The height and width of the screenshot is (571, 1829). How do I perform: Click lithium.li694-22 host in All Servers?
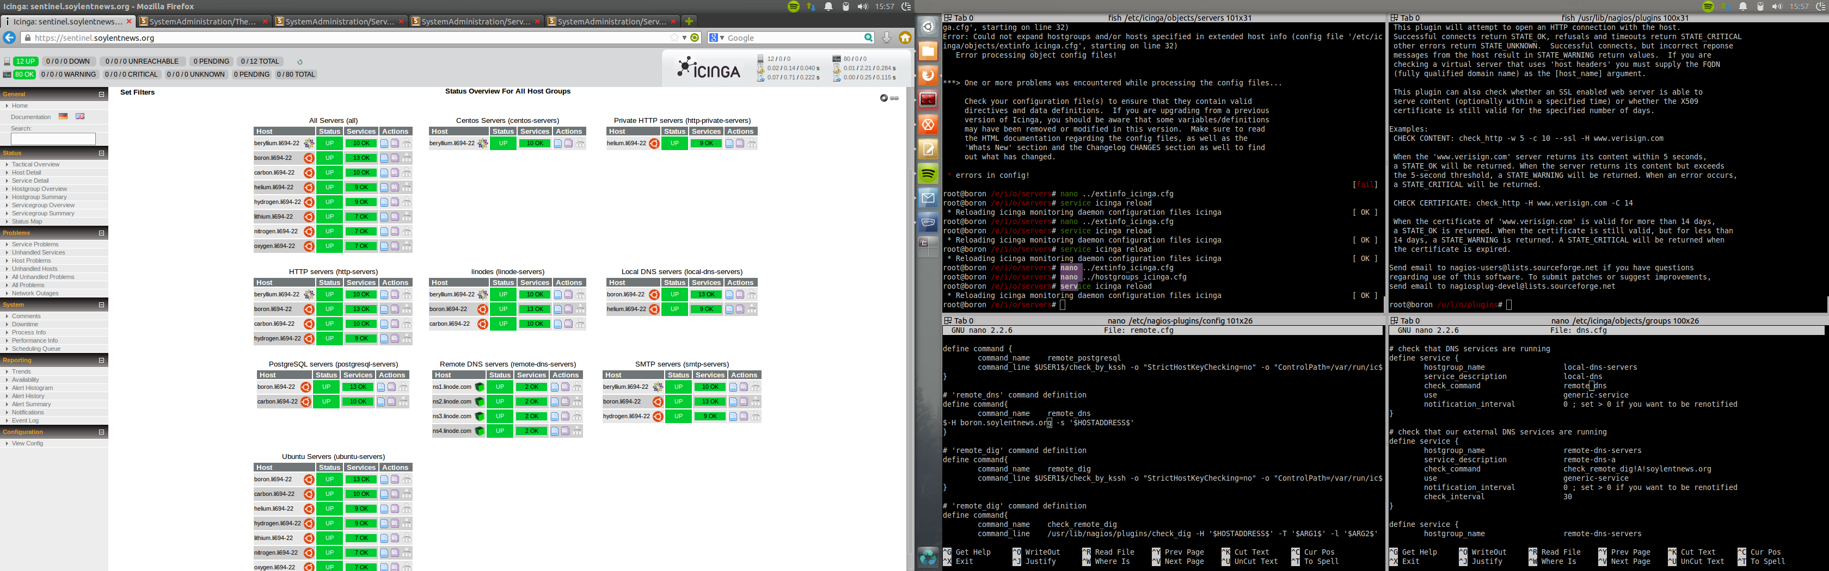[x=273, y=217]
